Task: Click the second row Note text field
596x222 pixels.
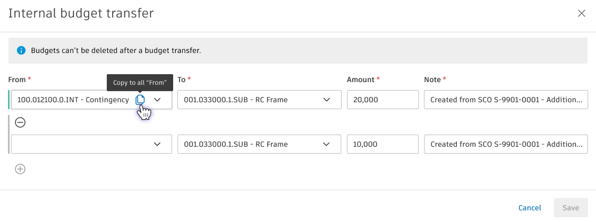Action: click(506, 144)
